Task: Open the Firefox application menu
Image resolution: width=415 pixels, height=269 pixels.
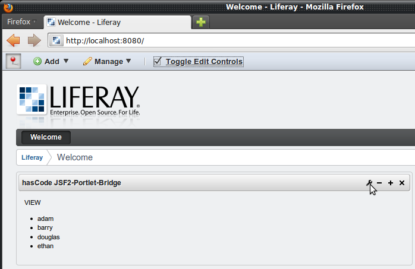Action: tap(21, 22)
